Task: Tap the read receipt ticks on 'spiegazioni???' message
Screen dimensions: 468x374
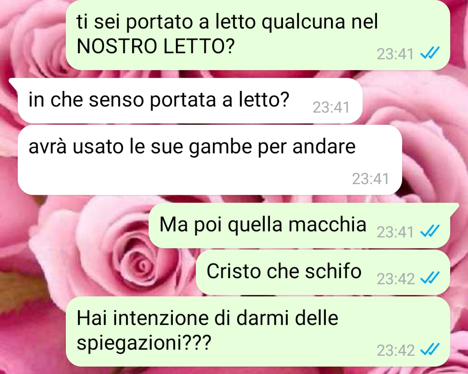Action: coord(430,349)
